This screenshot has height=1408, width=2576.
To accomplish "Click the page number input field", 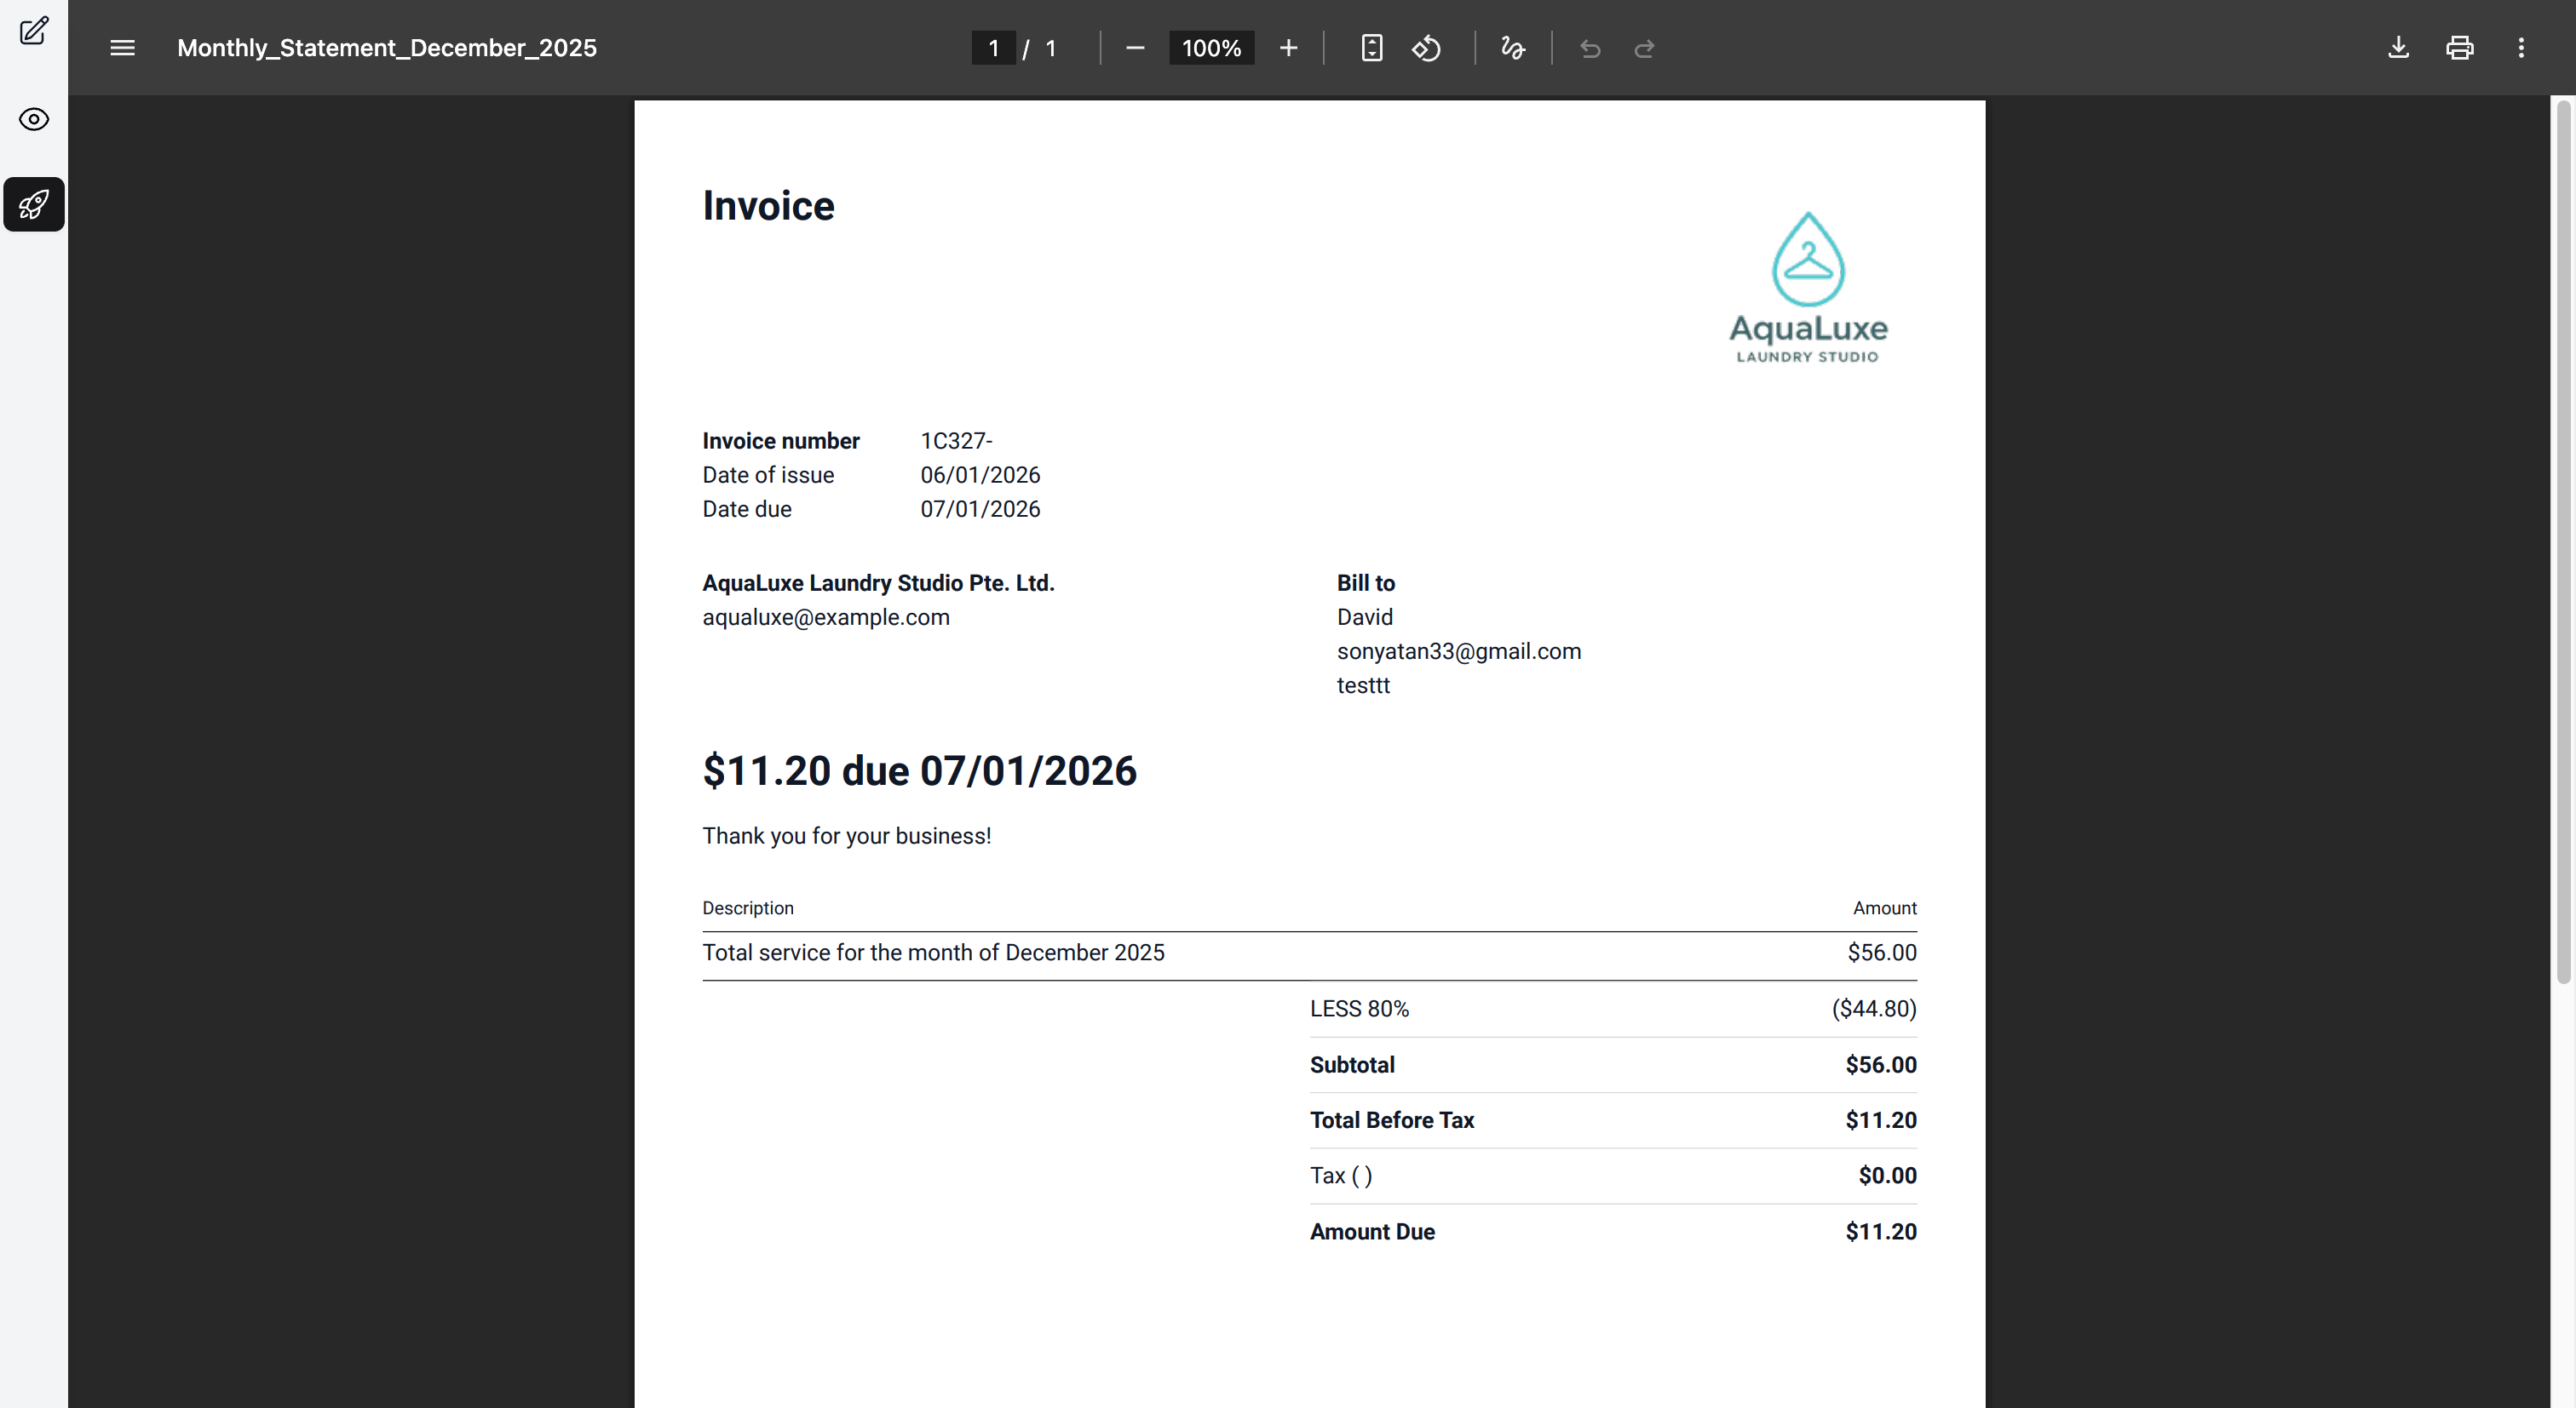I will 993,48.
